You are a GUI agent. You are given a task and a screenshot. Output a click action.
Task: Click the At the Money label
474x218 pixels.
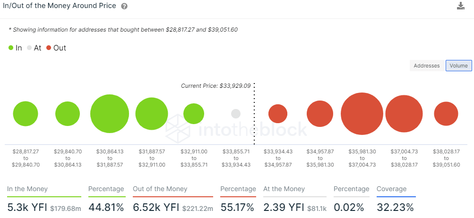click(x=284, y=189)
